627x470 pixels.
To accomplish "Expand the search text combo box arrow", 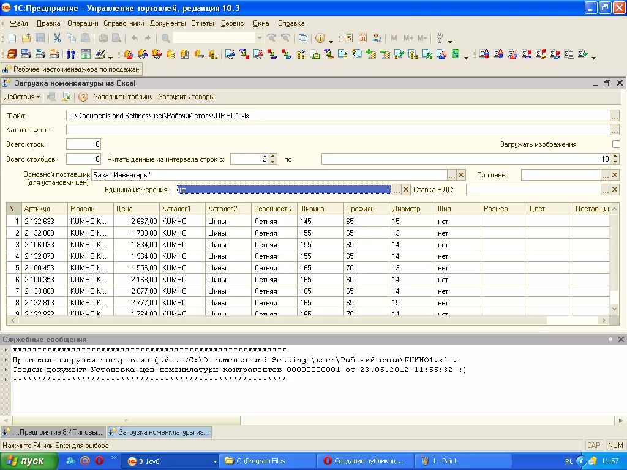I will pyautogui.click(x=260, y=38).
